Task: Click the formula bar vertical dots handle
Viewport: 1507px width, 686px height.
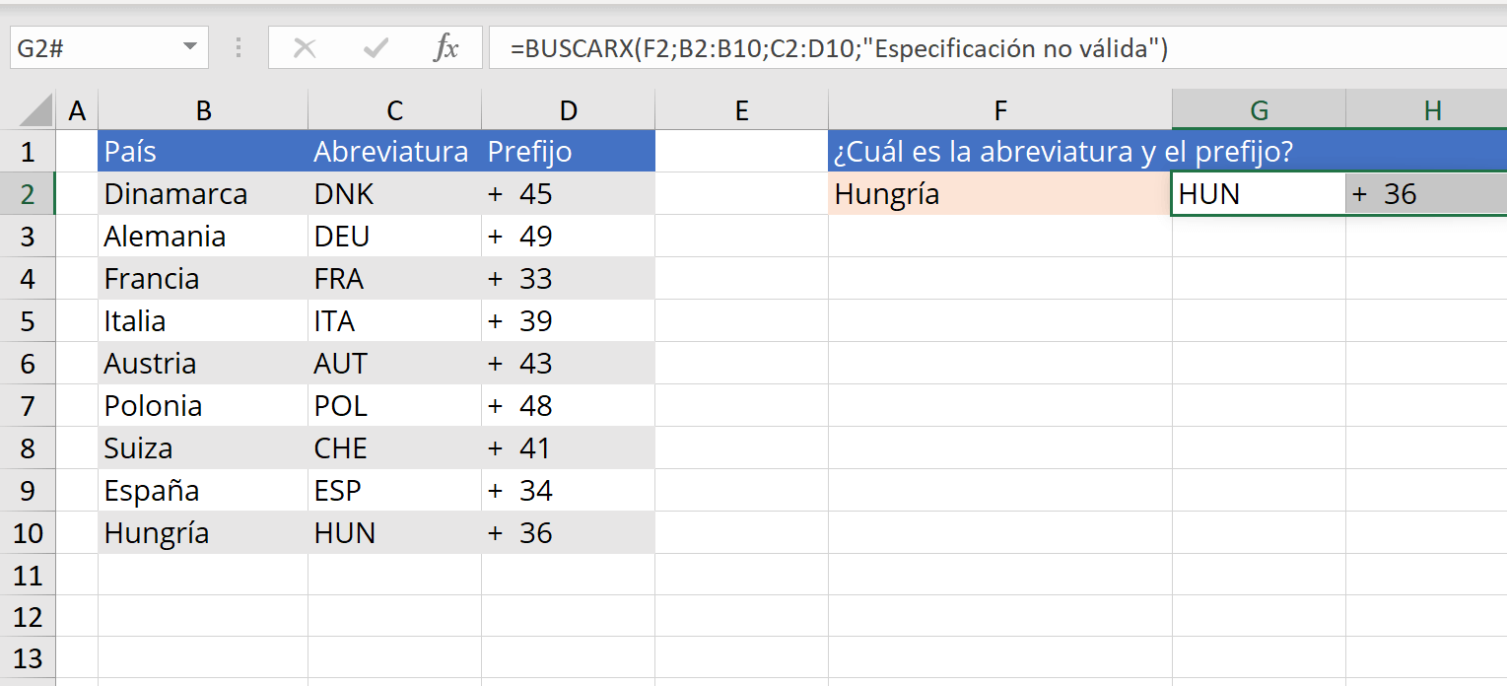Action: tap(239, 47)
